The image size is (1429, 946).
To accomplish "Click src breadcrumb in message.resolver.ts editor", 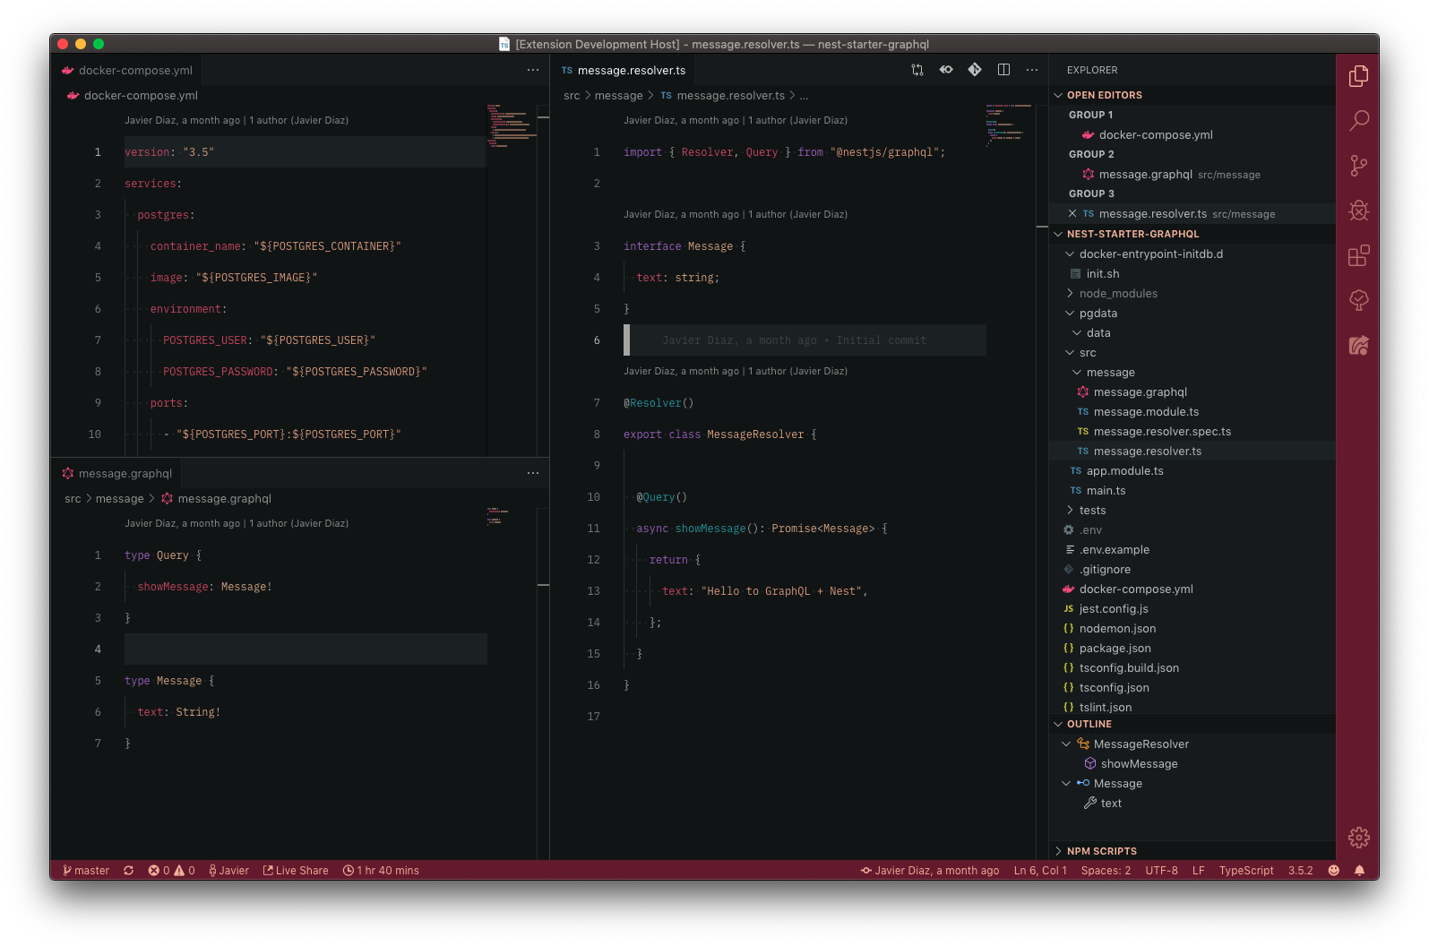I will 572,96.
